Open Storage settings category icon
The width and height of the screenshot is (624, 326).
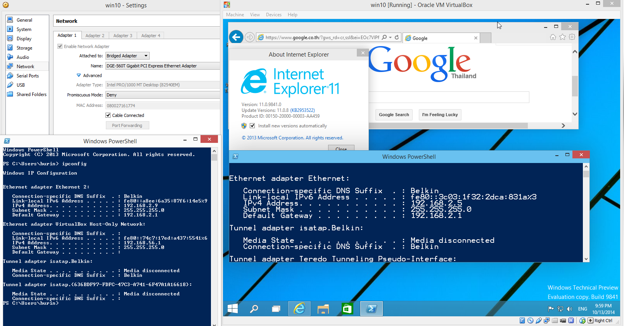tap(10, 48)
